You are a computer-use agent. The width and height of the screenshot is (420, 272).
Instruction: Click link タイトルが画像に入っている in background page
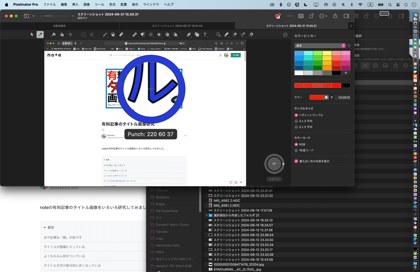click(x=64, y=246)
